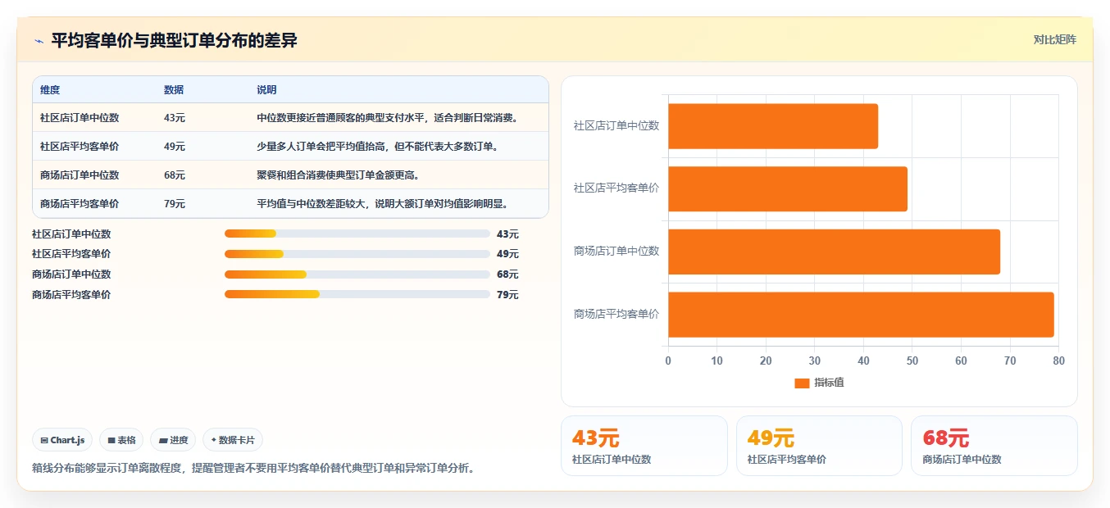Image resolution: width=1110 pixels, height=508 pixels.
Task: Click the 数据卡片 tag
Action: 233,440
